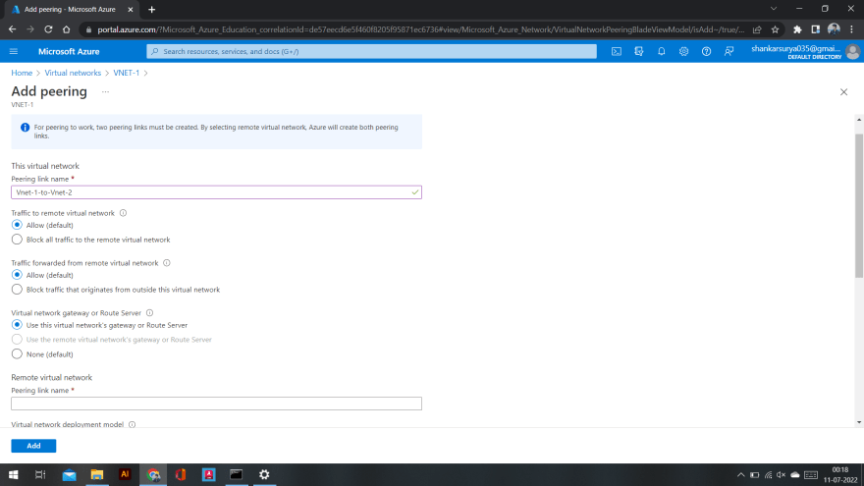Open Directories and subscriptions filter icon

point(638,51)
